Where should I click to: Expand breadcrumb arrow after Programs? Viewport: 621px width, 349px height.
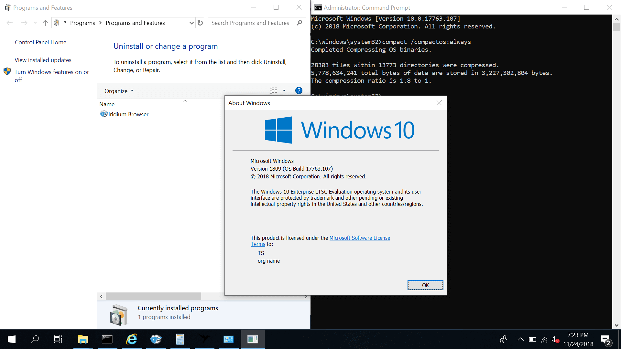point(100,23)
